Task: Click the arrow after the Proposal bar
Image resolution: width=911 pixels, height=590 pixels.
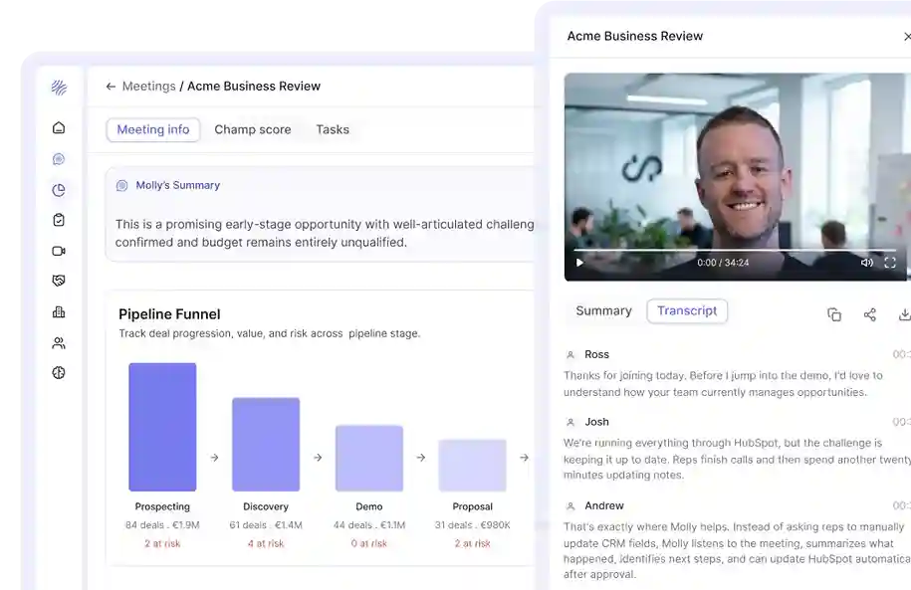Action: [524, 458]
